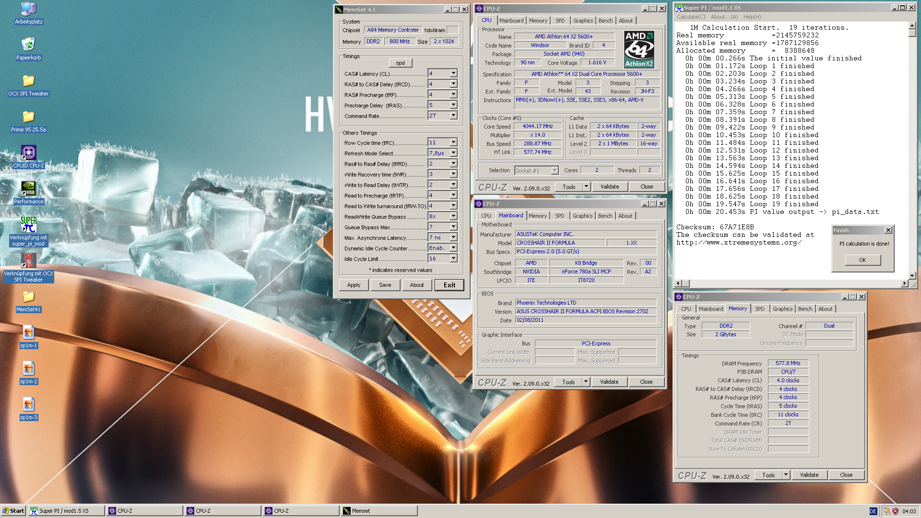Screen dimensions: 921x518
Task: Switch to Bench tab in top CPU-Z window
Action: (605, 21)
